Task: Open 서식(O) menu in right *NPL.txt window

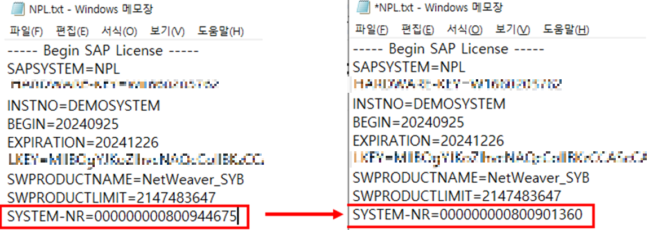Action: click(x=465, y=29)
